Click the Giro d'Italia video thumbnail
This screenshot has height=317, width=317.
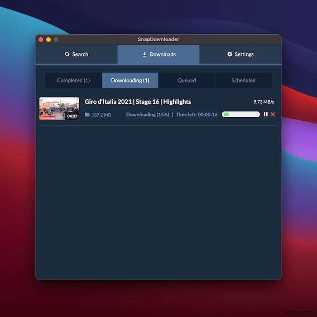(x=59, y=109)
